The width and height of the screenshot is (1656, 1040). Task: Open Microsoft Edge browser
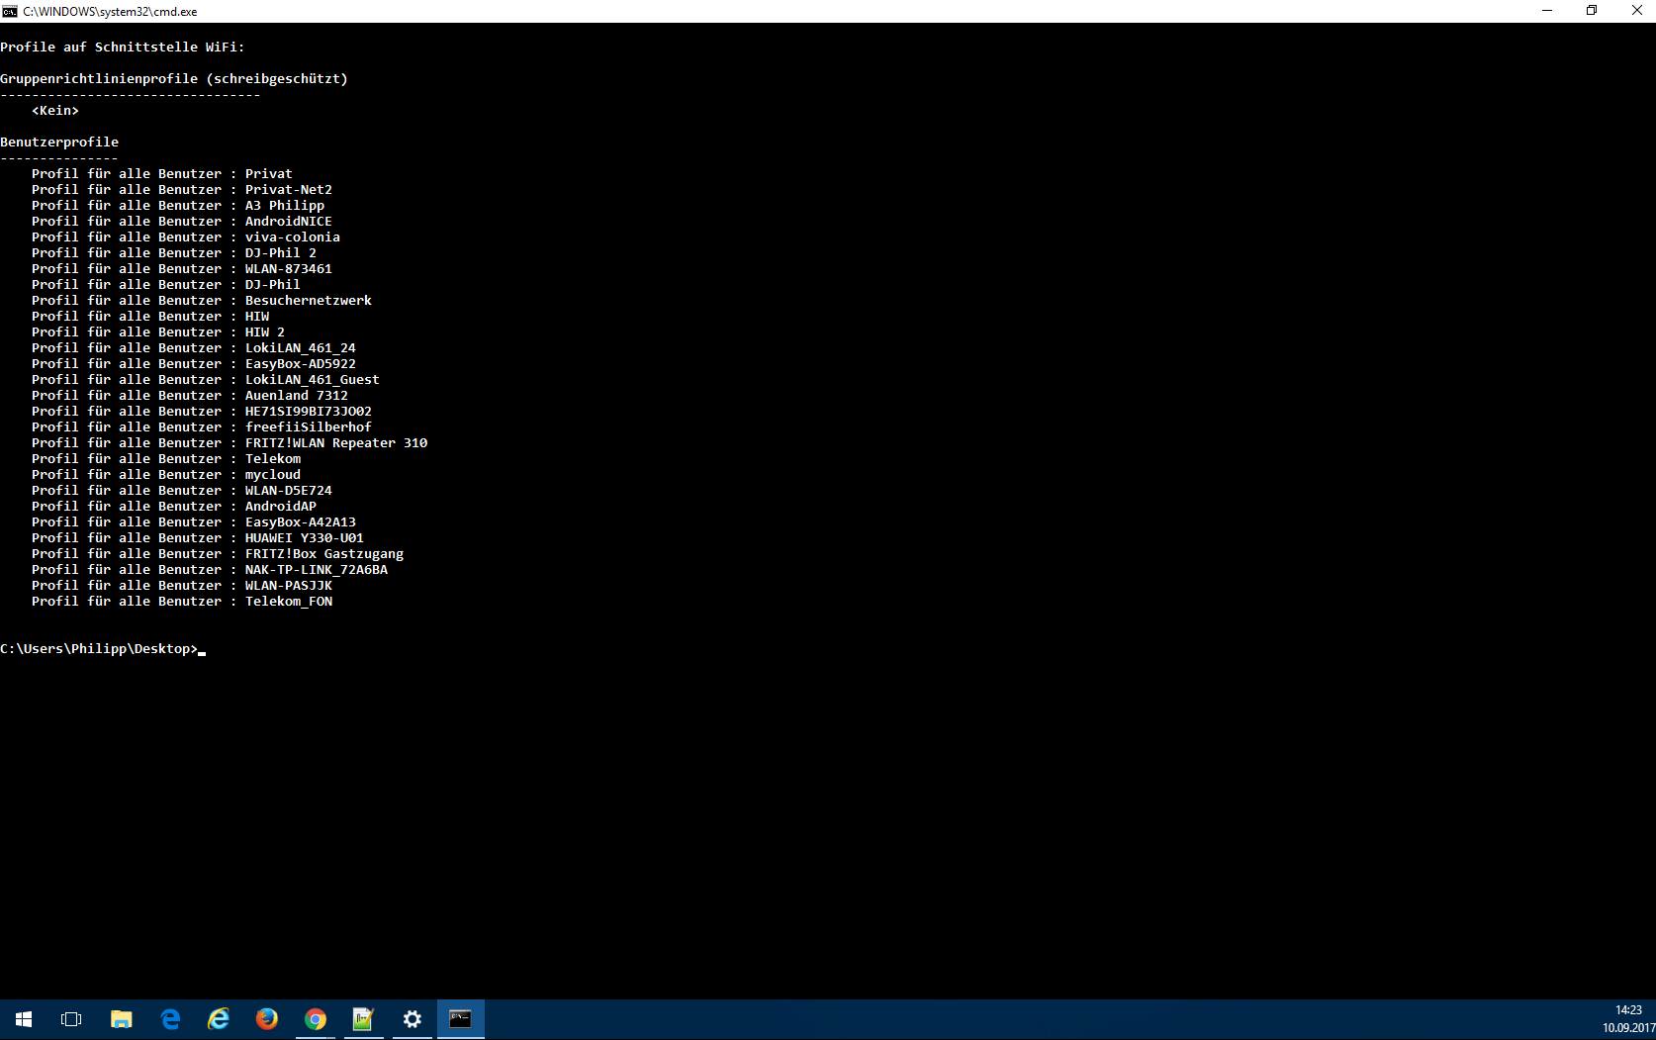click(170, 1019)
